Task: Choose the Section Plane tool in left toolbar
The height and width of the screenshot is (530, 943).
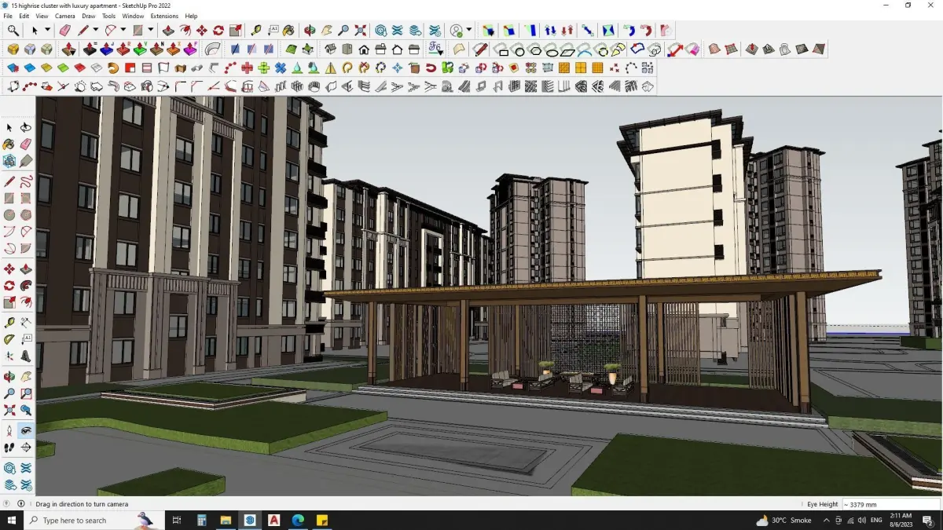Action: (x=26, y=448)
